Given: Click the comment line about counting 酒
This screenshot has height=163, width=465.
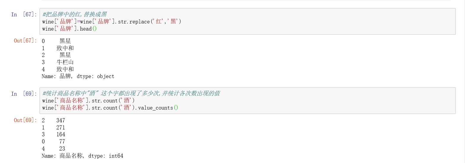Looking at the screenshot, I should [131, 94].
